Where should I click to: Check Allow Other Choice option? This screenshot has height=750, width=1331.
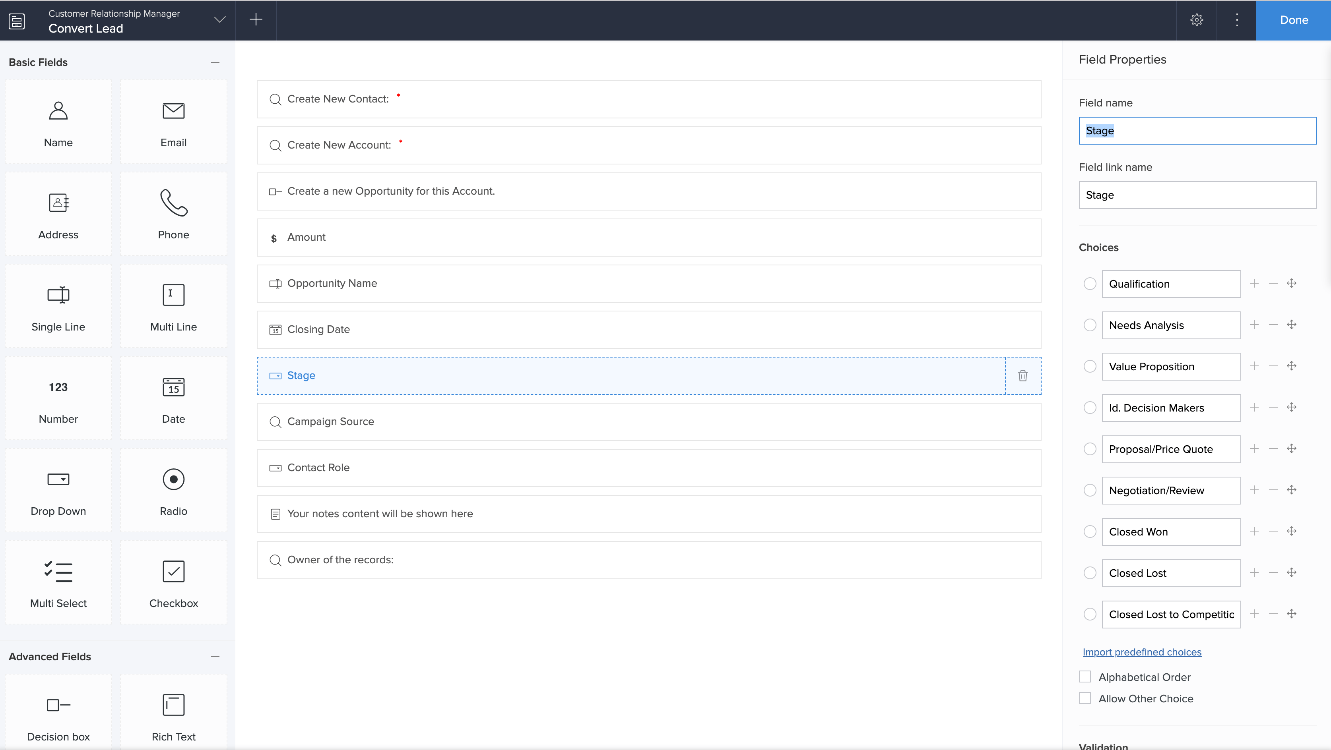click(1085, 698)
